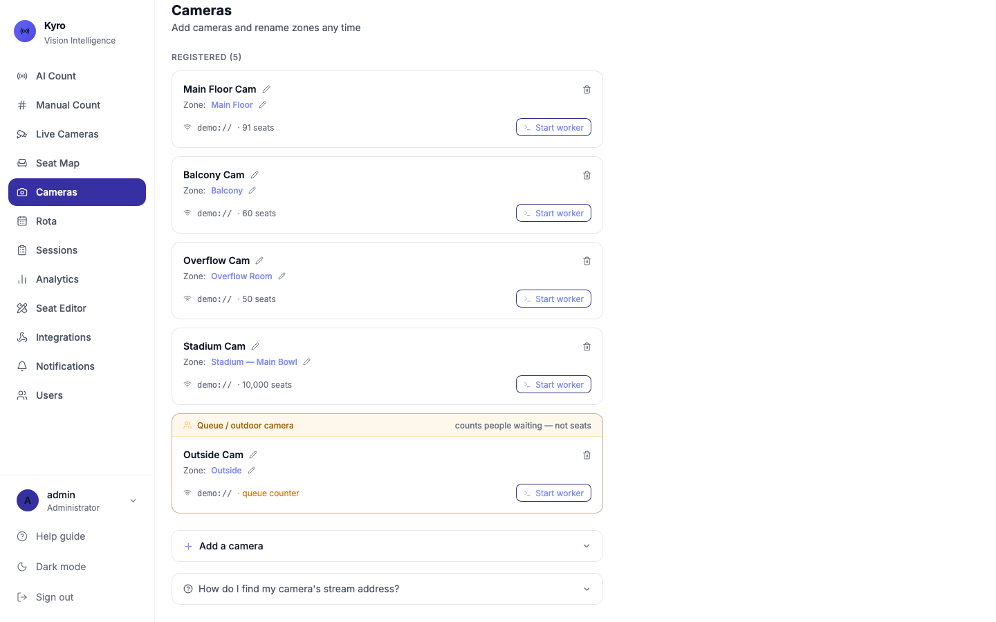Expand the stream address help section
This screenshot has width=996, height=622.
click(387, 589)
